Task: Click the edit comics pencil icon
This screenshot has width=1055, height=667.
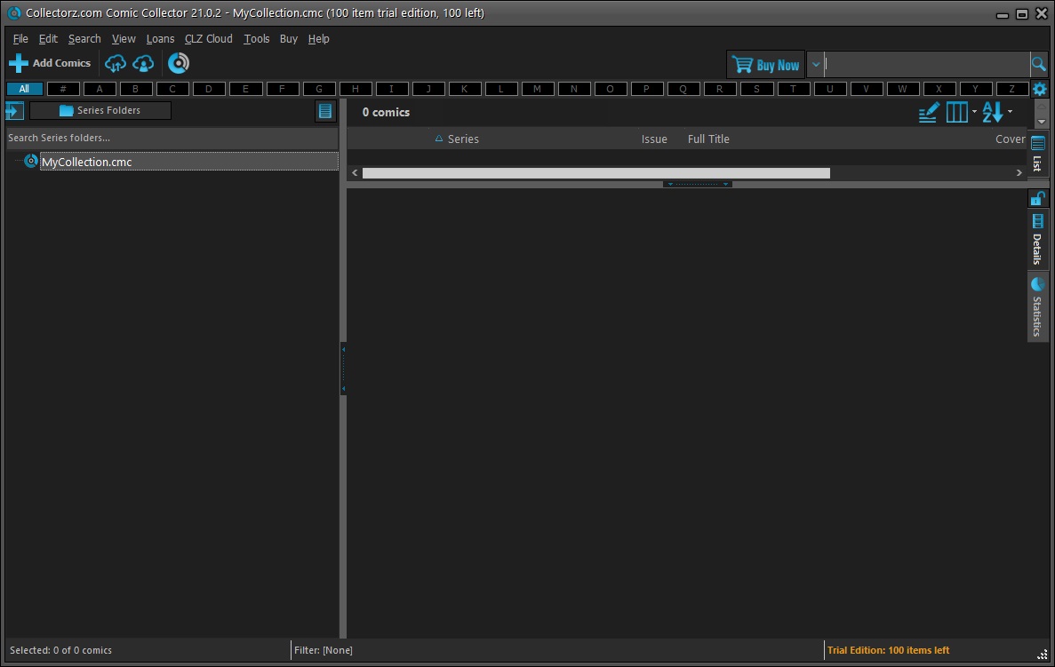Action: 928,112
